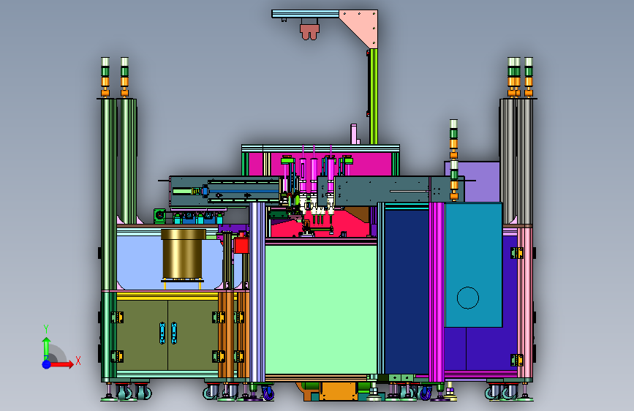Viewport: 634px width, 411px height.
Task: Click the right cabinet door handle
Action: click(174, 333)
